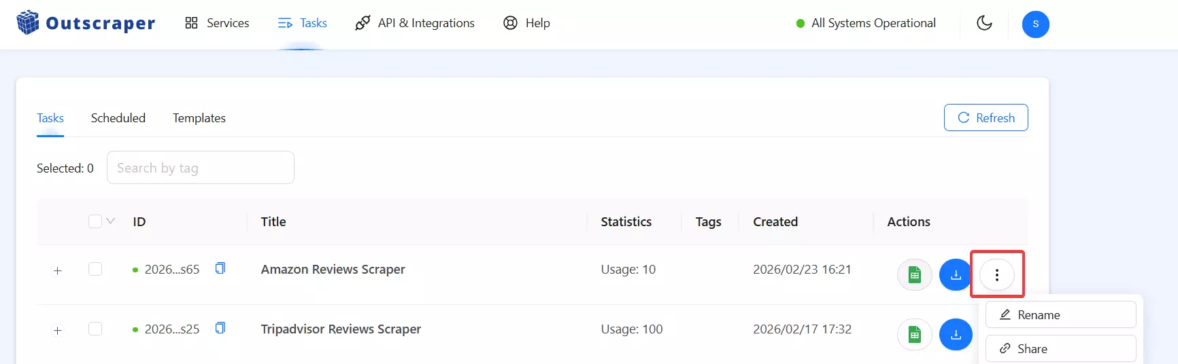Click the Created column header
Viewport: 1178px width, 364px height.
point(775,222)
